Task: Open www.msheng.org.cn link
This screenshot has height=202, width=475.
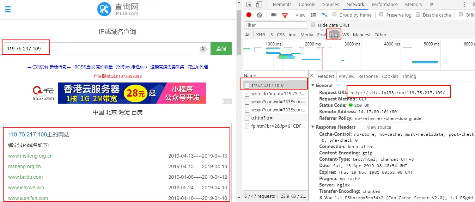Action: click(30, 156)
